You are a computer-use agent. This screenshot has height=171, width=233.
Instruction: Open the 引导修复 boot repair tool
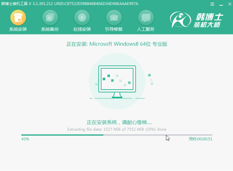point(114,20)
